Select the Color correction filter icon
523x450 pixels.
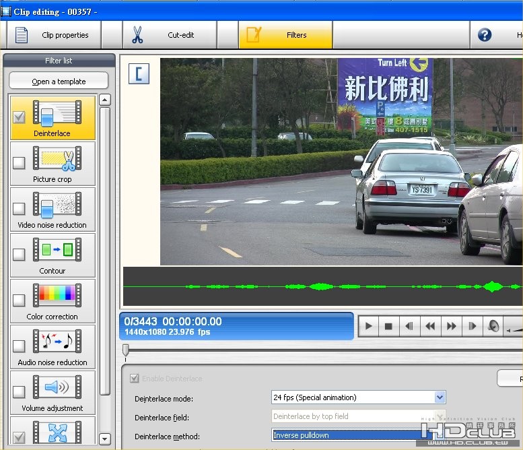(57, 296)
